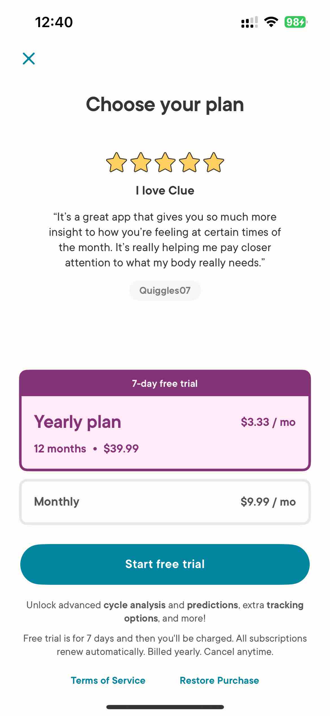Tap the first rating star

(x=116, y=162)
